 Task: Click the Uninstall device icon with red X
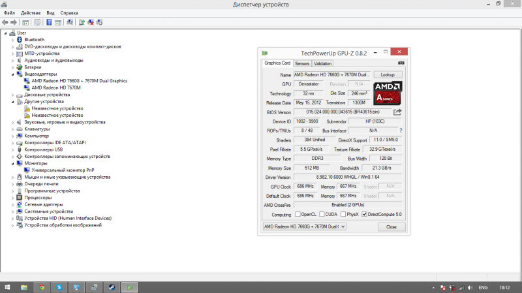(x=91, y=22)
